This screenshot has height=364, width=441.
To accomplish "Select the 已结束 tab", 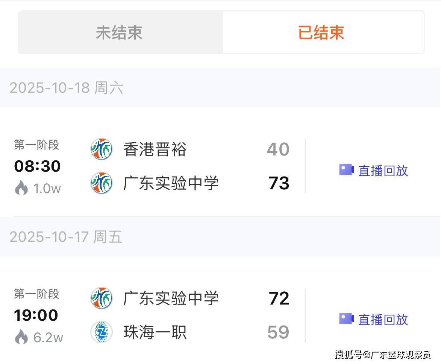I will (321, 32).
